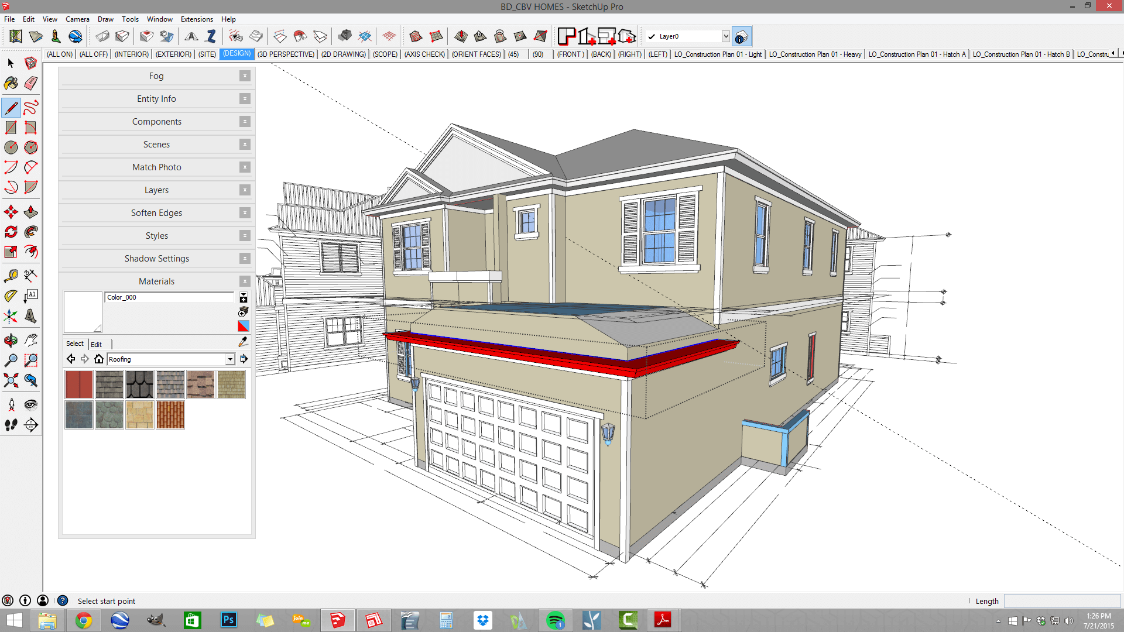This screenshot has width=1124, height=632.
Task: Click the Select tab in Materials panel
Action: pyautogui.click(x=74, y=344)
